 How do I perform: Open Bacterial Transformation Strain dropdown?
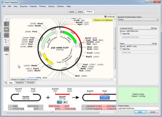138,20
